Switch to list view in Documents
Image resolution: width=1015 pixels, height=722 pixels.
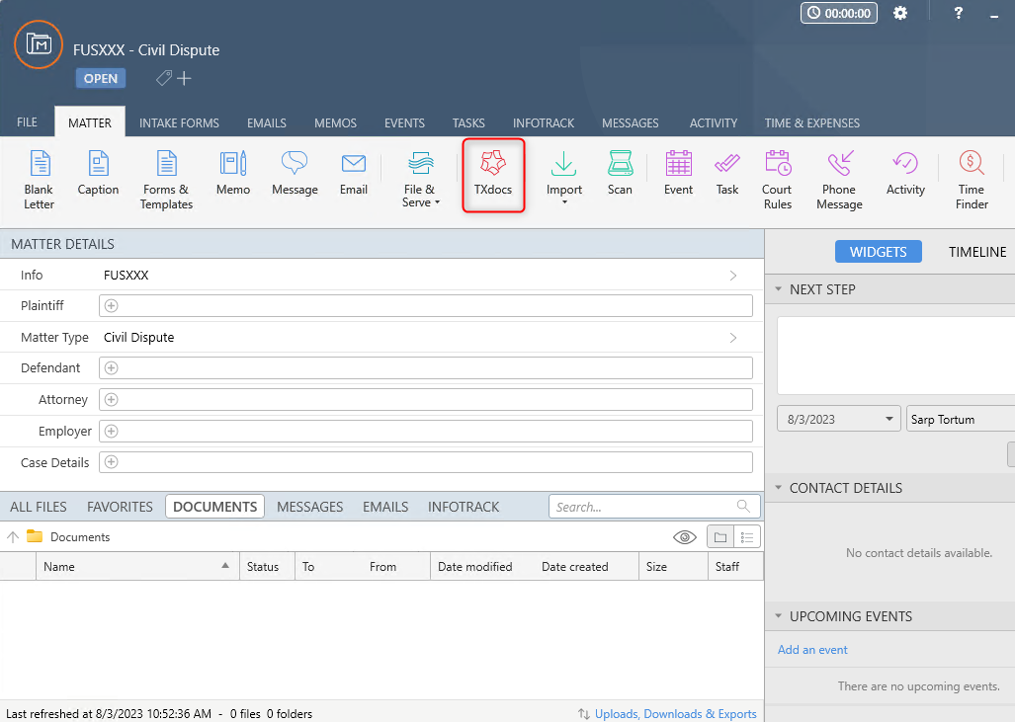point(747,537)
